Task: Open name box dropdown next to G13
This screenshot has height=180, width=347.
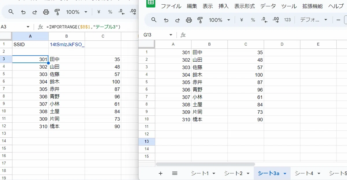Action: click(171, 35)
